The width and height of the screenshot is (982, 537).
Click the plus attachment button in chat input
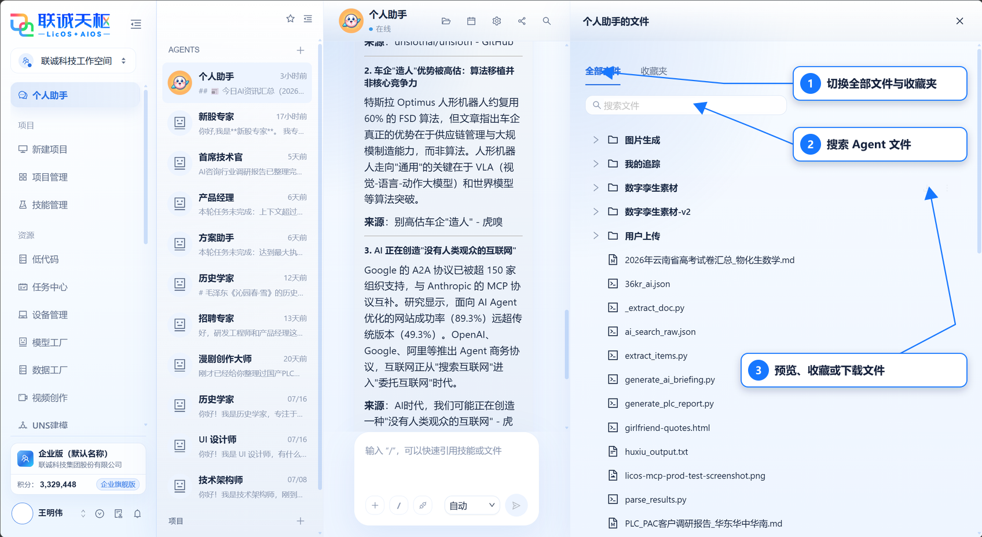point(375,505)
